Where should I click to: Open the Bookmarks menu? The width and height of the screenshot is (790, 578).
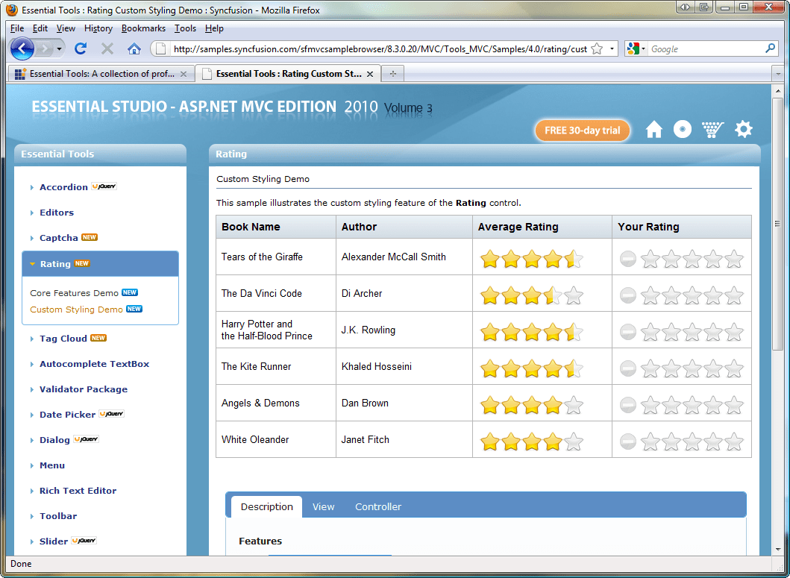[143, 28]
